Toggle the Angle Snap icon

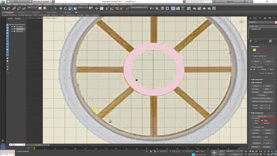pos(112,8)
